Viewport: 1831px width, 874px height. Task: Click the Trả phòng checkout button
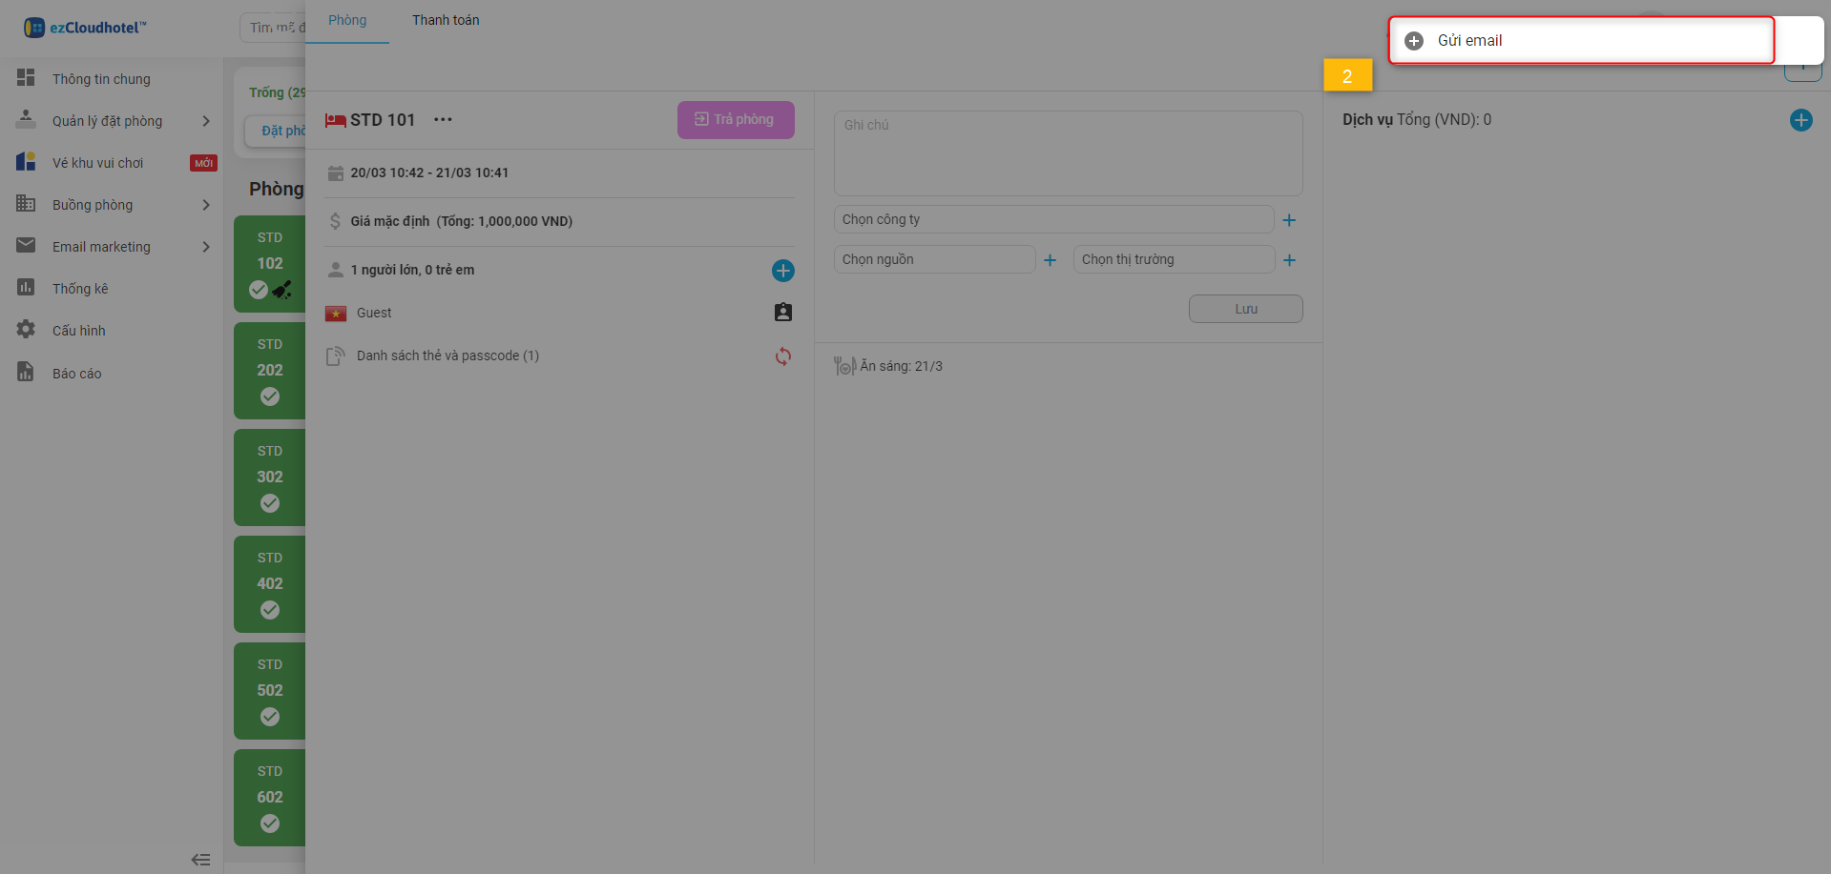coord(735,120)
